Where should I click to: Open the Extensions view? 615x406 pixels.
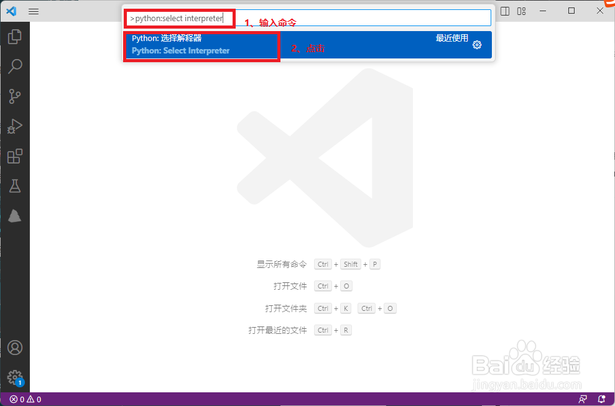[x=15, y=156]
